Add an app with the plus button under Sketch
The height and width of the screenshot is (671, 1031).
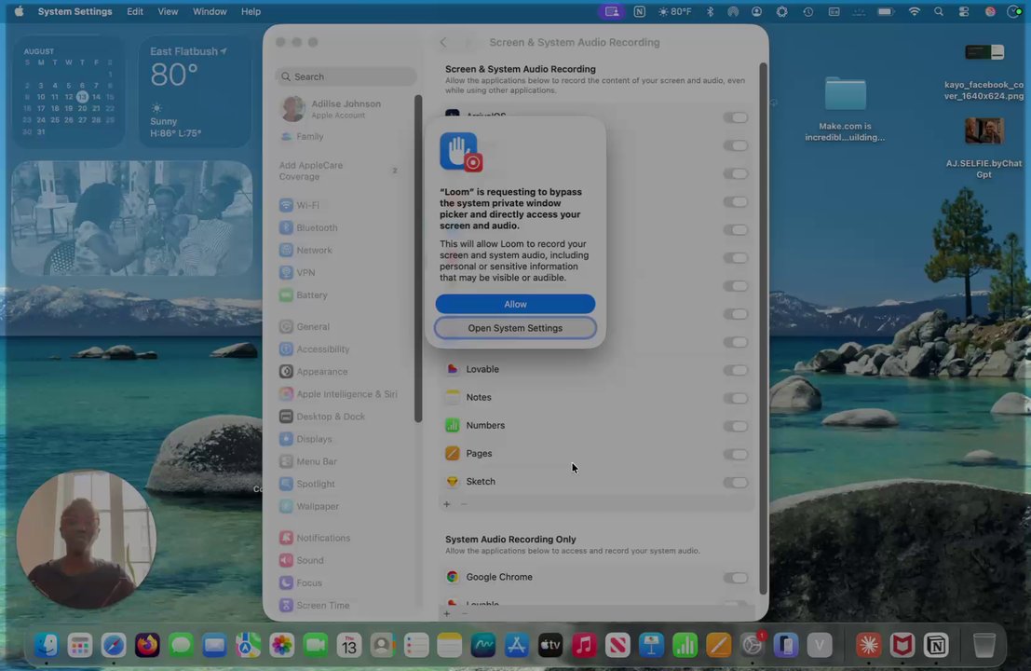click(446, 504)
